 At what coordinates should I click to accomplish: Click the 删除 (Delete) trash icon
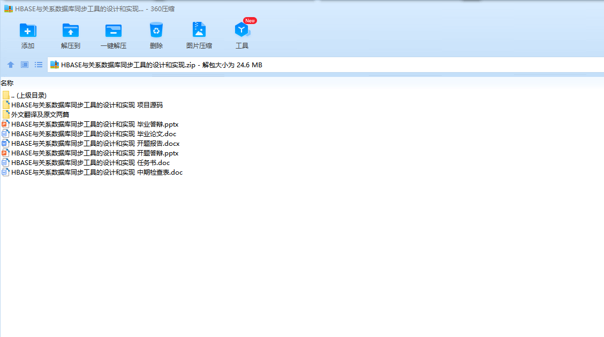(156, 30)
